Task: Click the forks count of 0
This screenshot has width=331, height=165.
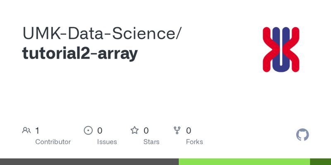Action: (189, 131)
